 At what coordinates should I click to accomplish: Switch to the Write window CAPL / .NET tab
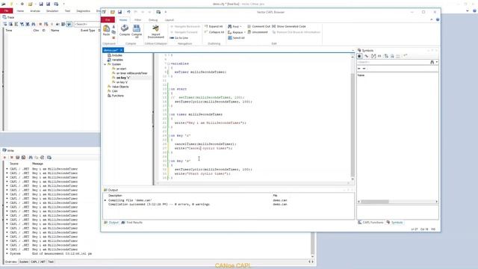(38, 262)
